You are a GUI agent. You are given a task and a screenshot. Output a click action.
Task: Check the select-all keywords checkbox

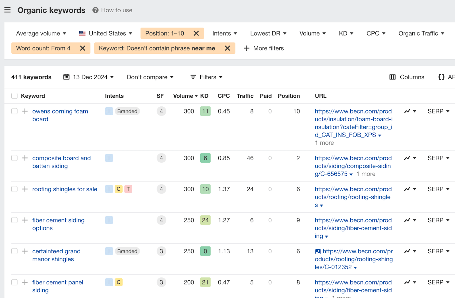point(14,96)
